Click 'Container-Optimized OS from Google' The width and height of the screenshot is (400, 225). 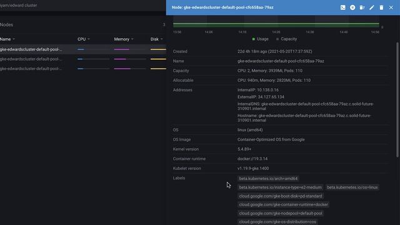coord(271,139)
